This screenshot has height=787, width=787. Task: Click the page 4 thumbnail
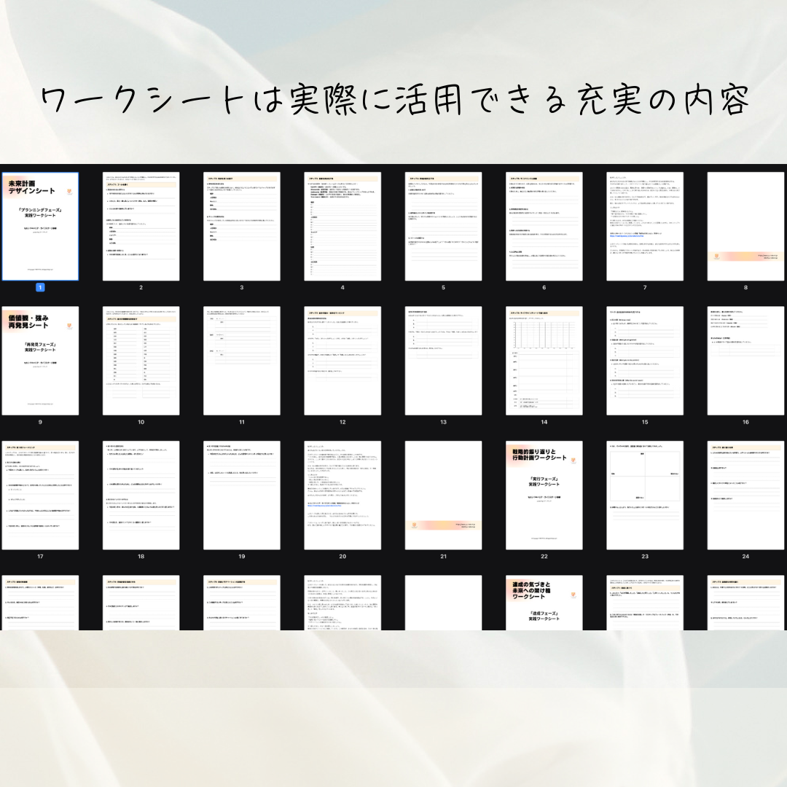[x=342, y=227]
